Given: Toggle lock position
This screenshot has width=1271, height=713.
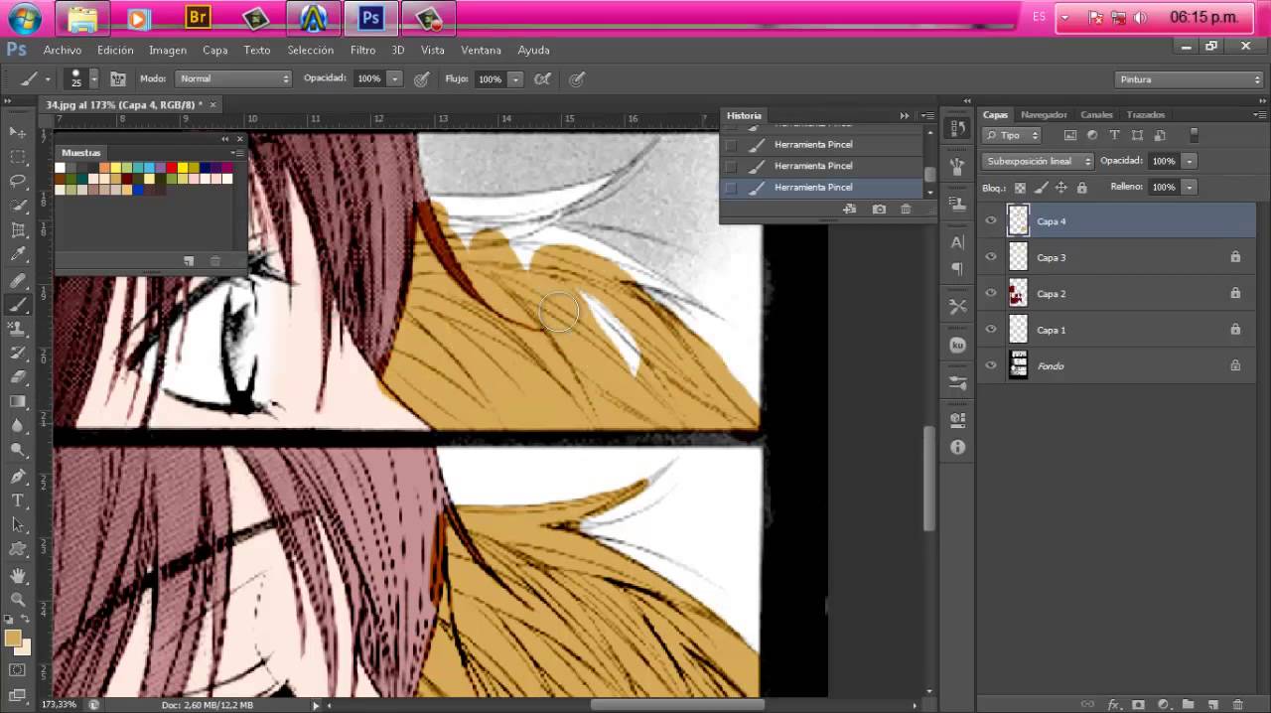Looking at the screenshot, I should [x=1060, y=187].
